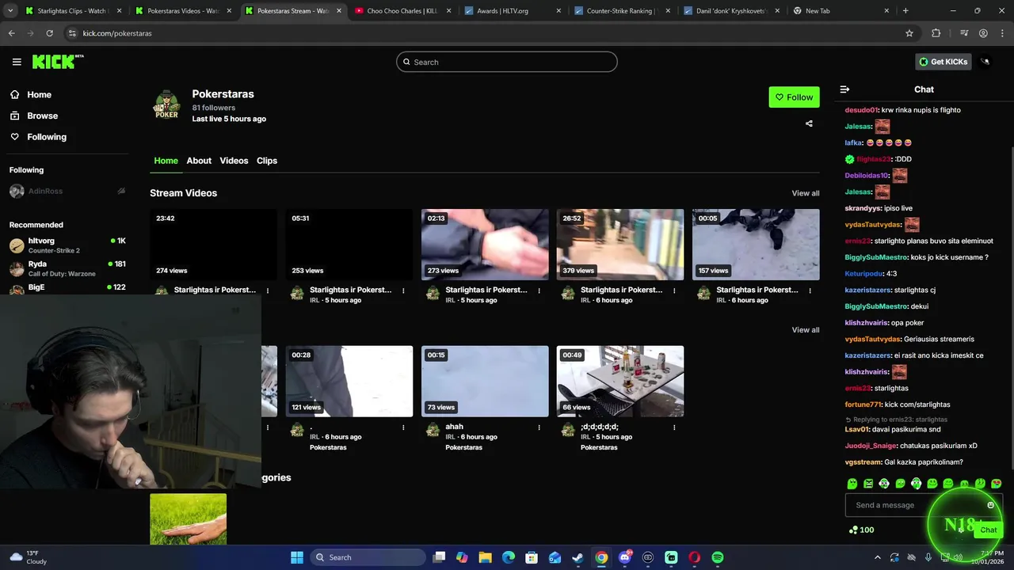Open Discord from the taskbar
Viewport: 1014px width, 570px height.
click(625, 557)
